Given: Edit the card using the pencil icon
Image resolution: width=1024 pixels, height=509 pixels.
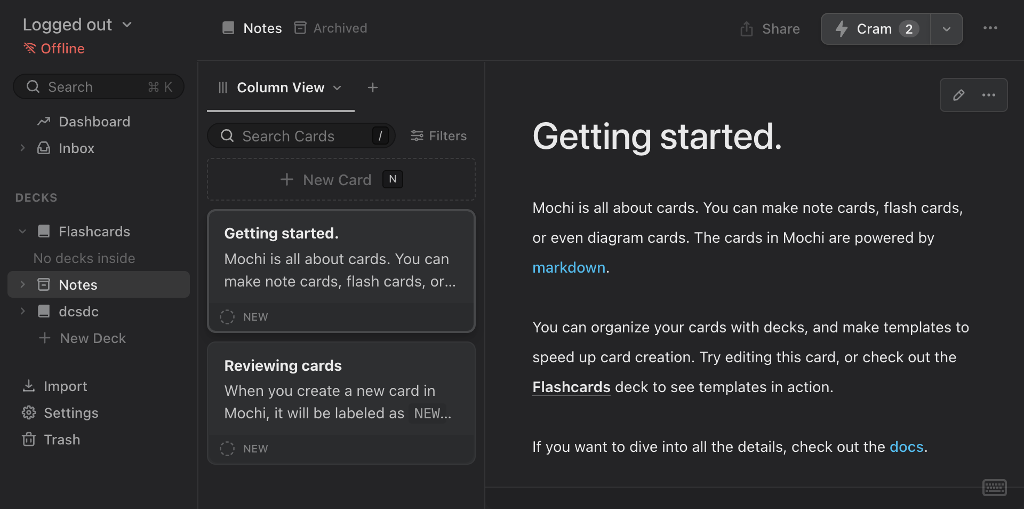Looking at the screenshot, I should click(959, 95).
